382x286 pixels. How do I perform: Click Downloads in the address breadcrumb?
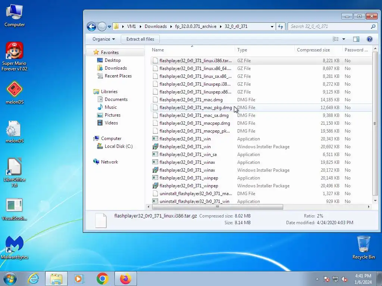pyautogui.click(x=156, y=26)
